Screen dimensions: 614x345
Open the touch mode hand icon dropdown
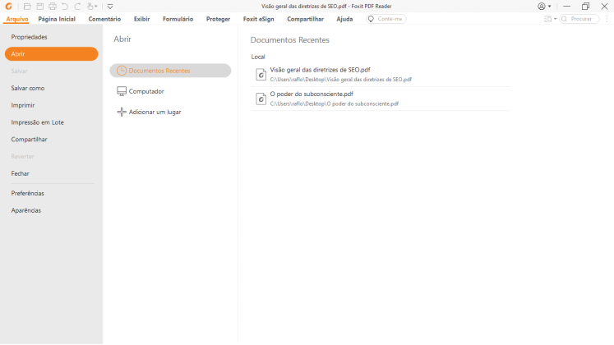(x=92, y=7)
